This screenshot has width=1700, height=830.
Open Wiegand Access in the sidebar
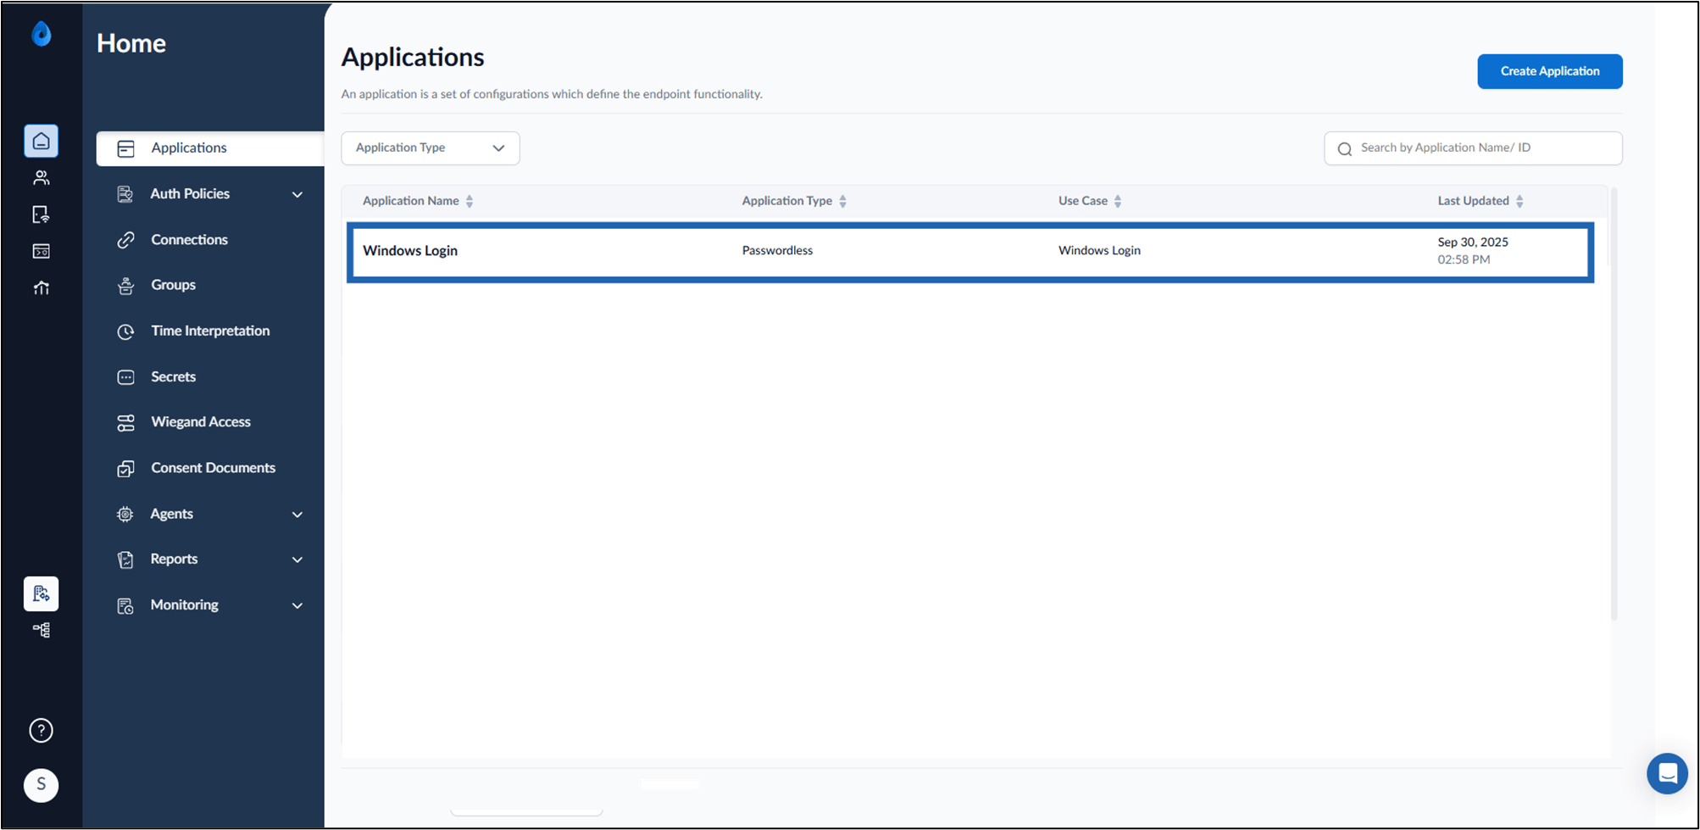click(201, 422)
